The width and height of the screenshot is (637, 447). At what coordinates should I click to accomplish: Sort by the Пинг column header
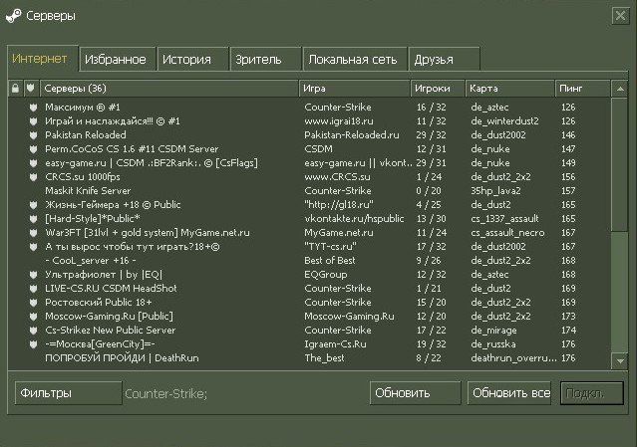tap(582, 88)
